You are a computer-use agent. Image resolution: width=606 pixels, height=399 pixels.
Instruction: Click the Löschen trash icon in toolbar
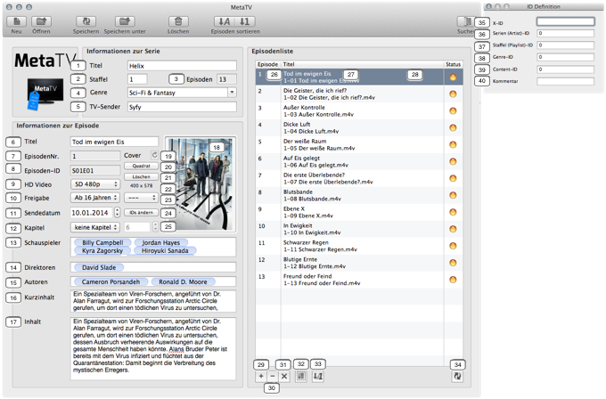click(179, 20)
